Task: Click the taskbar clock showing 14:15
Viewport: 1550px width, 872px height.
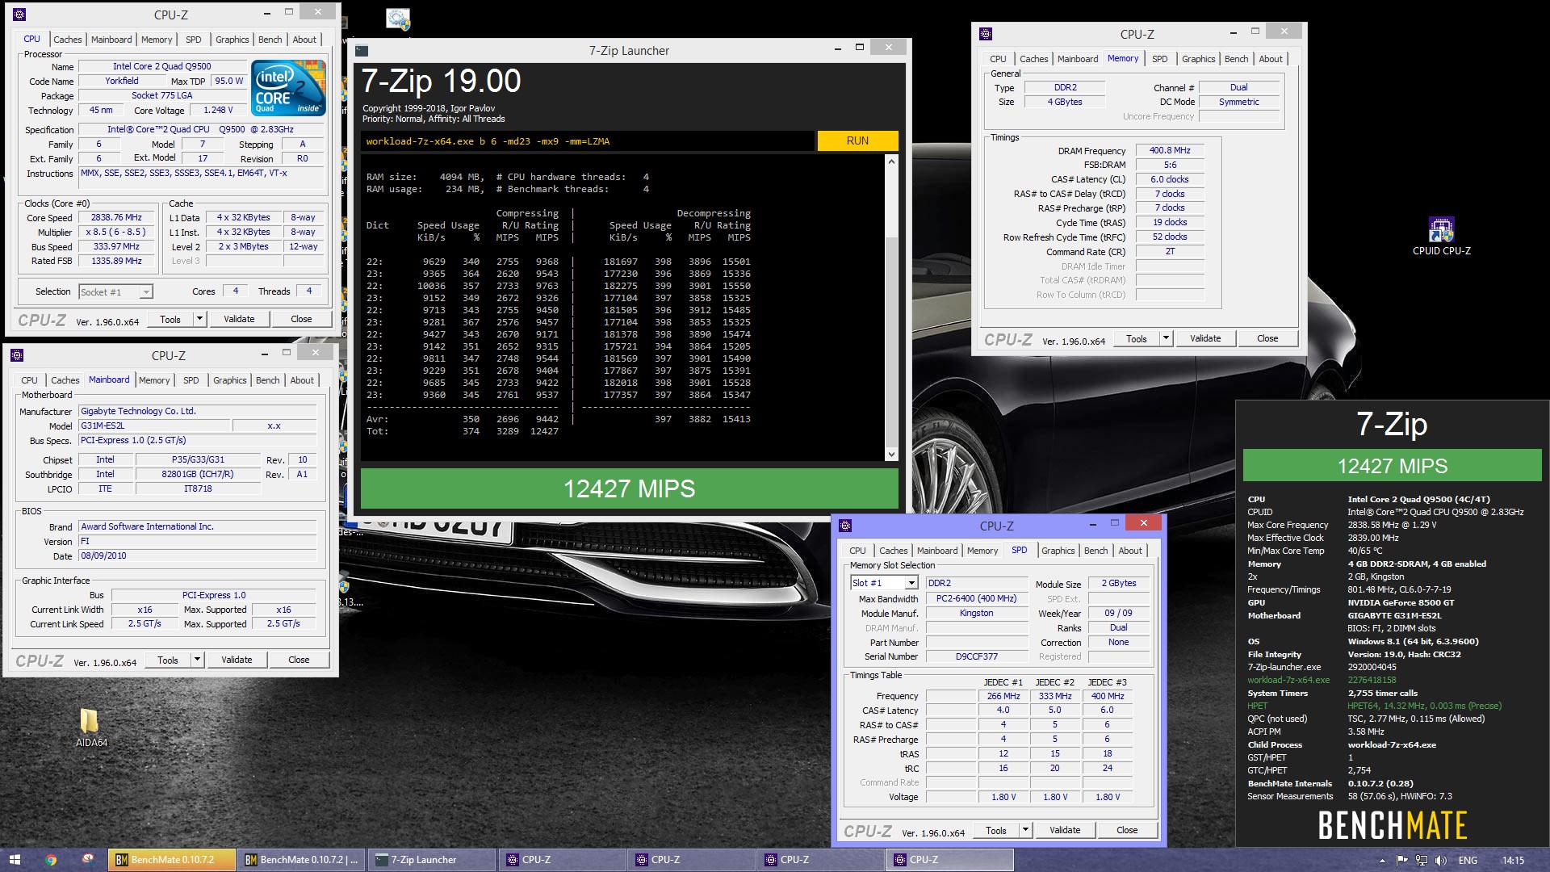Action: pos(1513,861)
